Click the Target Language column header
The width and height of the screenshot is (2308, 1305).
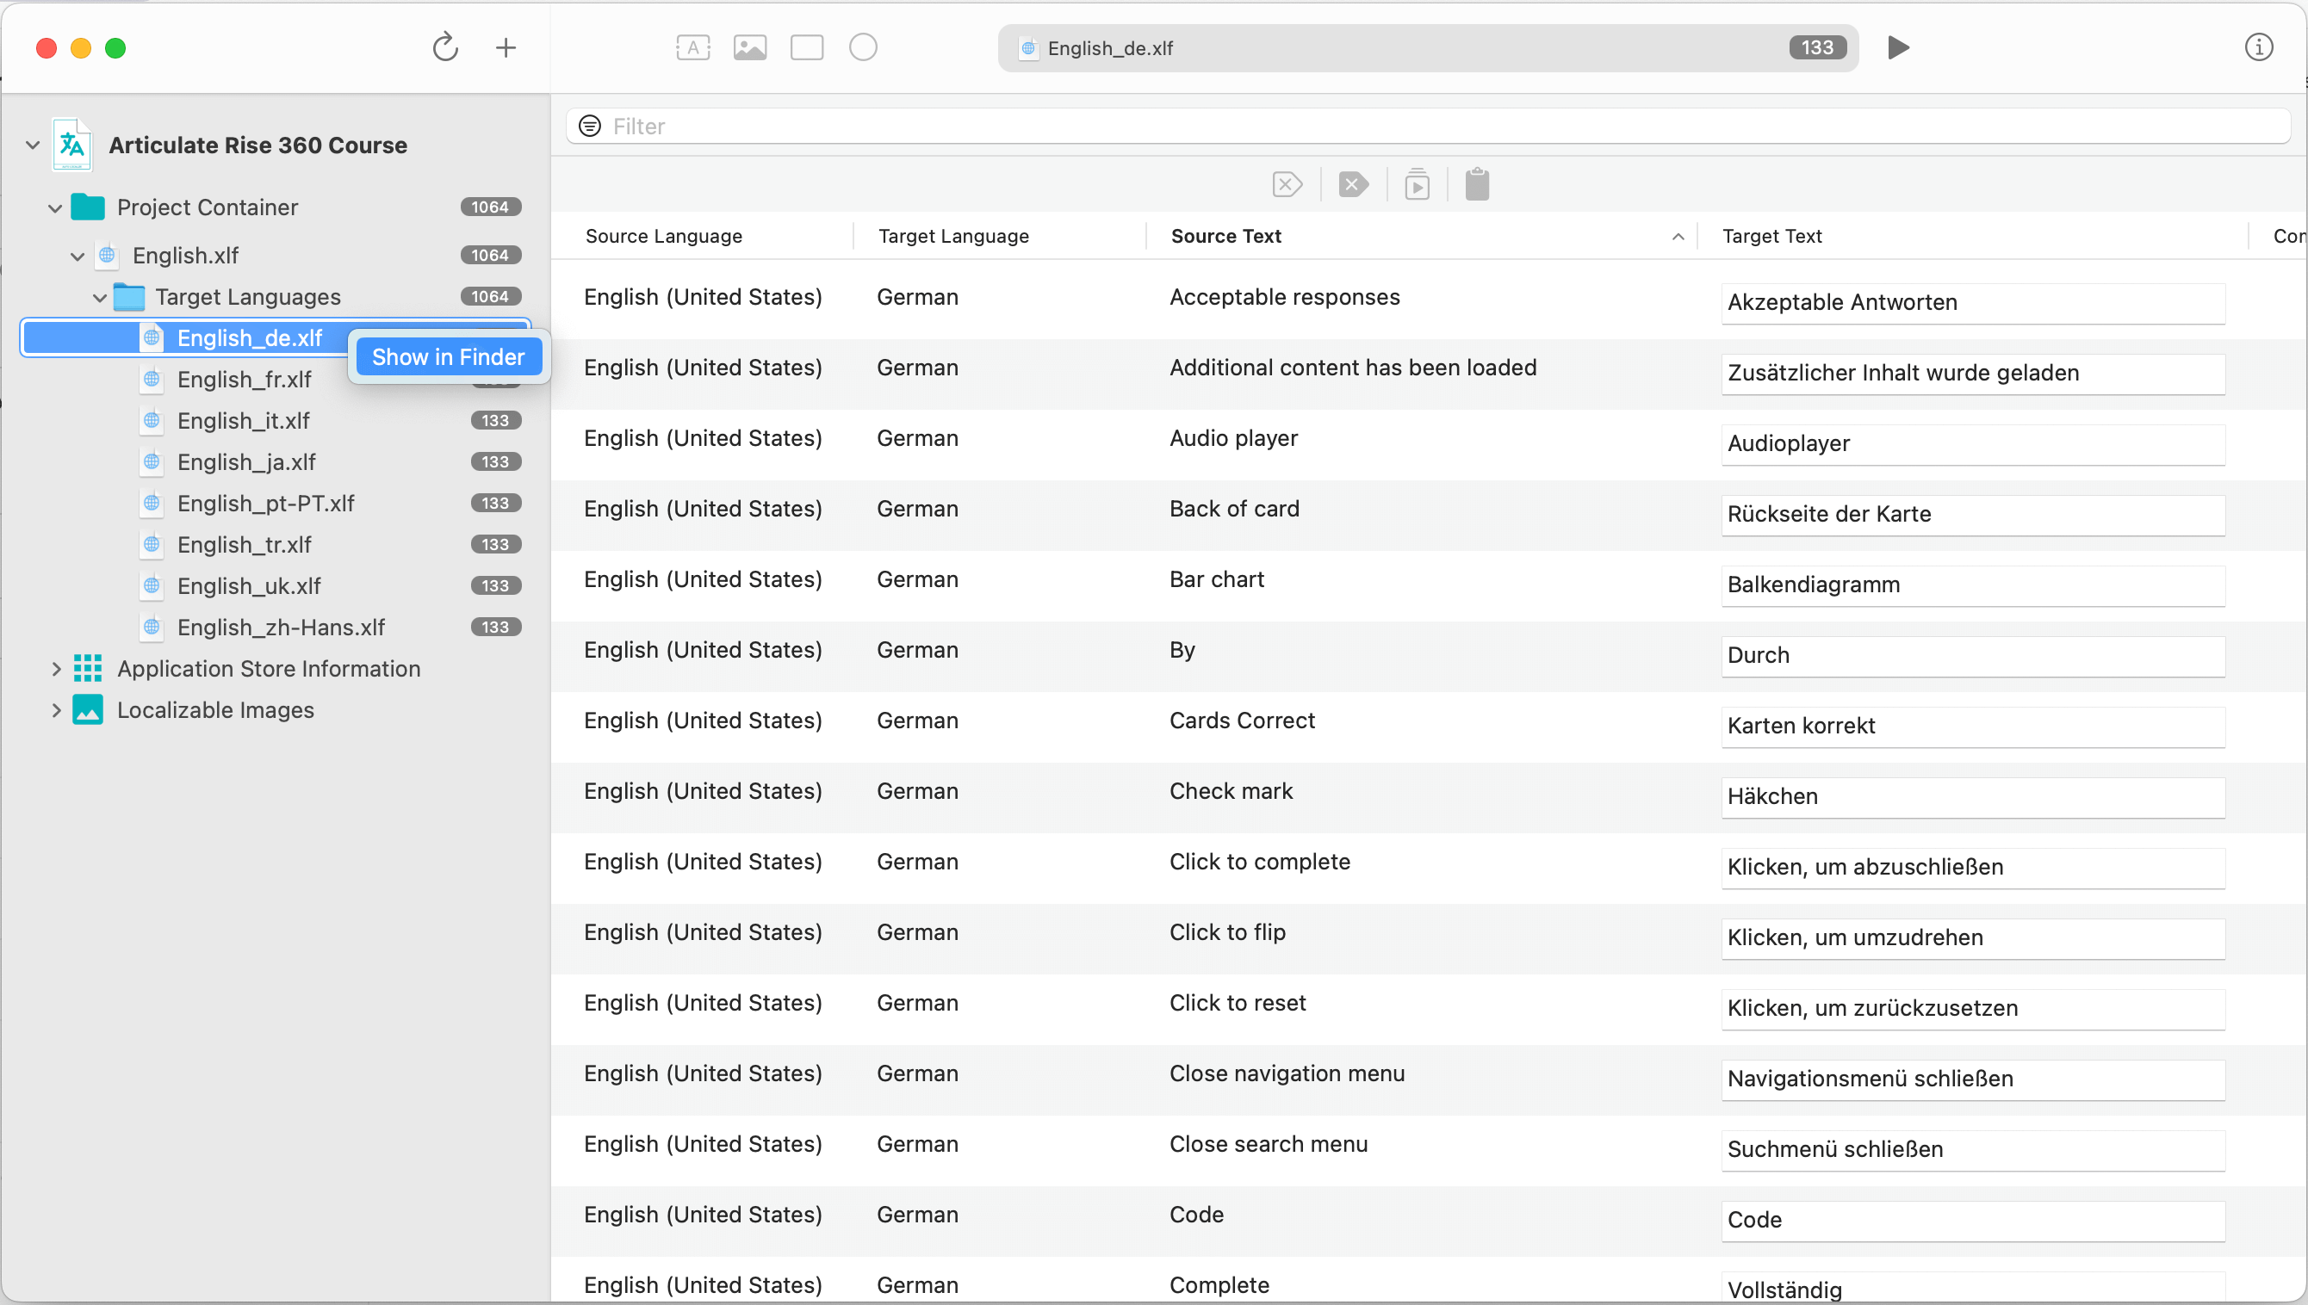(x=953, y=236)
